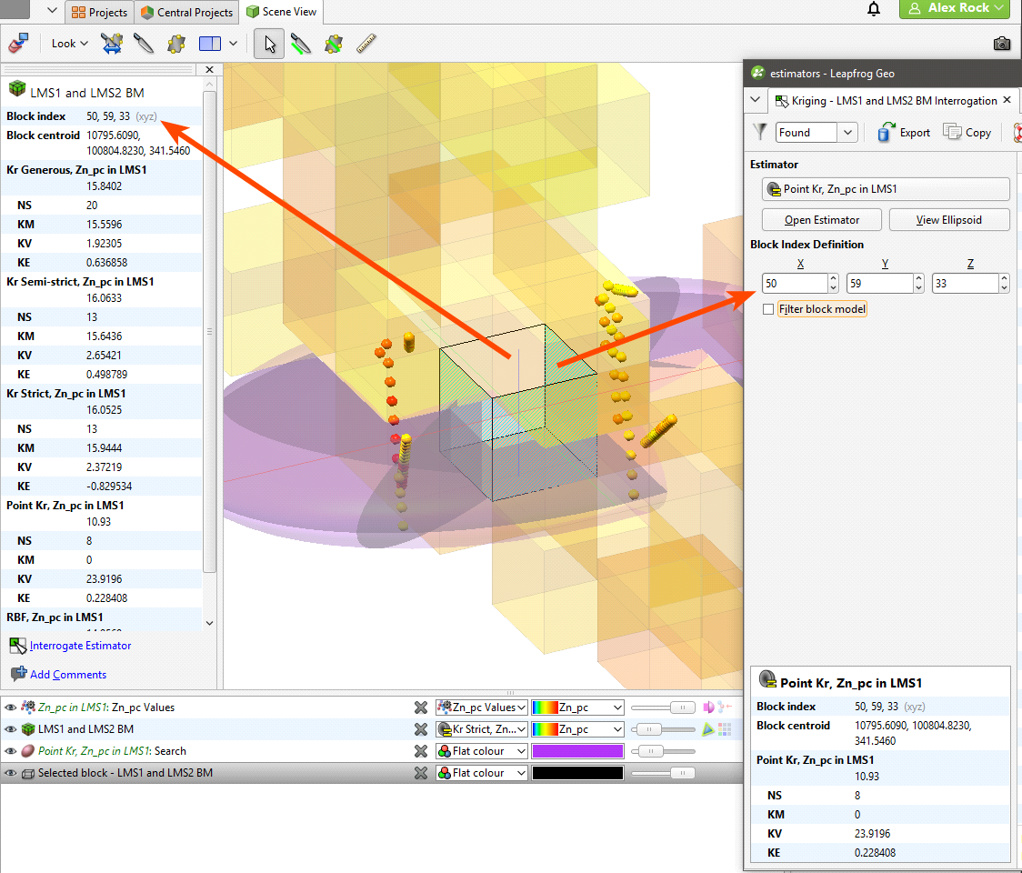Click the opacity slider for LMS1 and LMS2 BM
The height and width of the screenshot is (873, 1022).
point(663,729)
